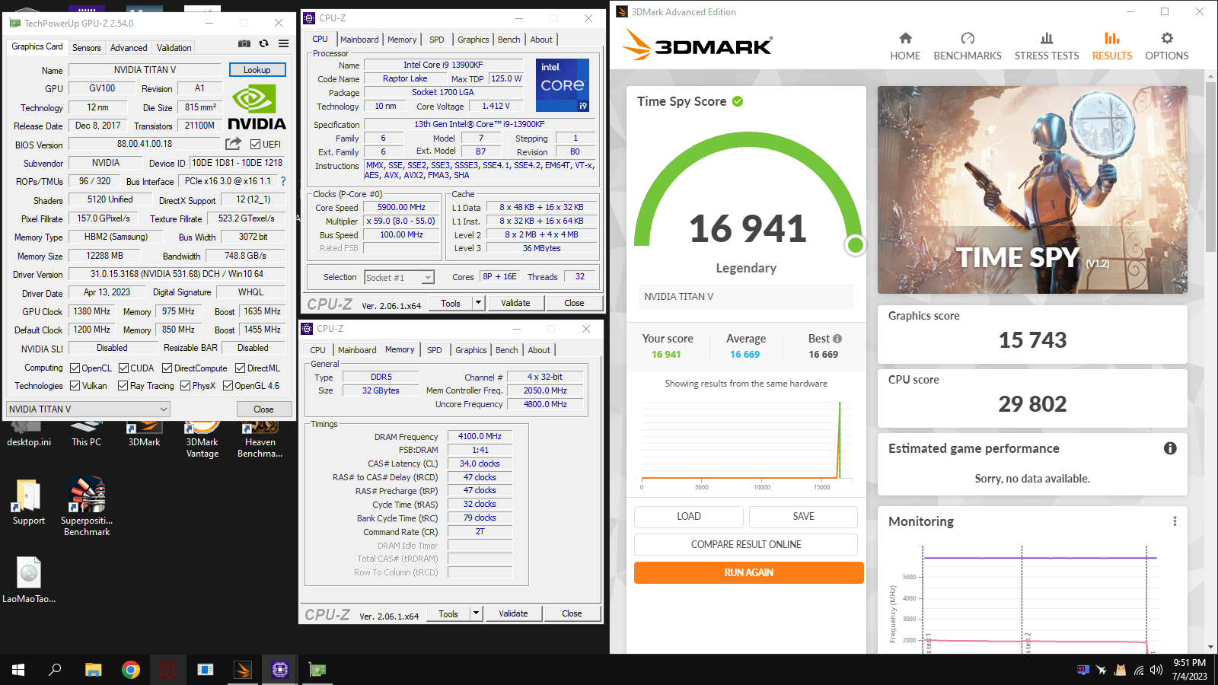The image size is (1218, 685).
Task: Click the GPU Name field NVIDIA TITAN V
Action: pos(145,70)
